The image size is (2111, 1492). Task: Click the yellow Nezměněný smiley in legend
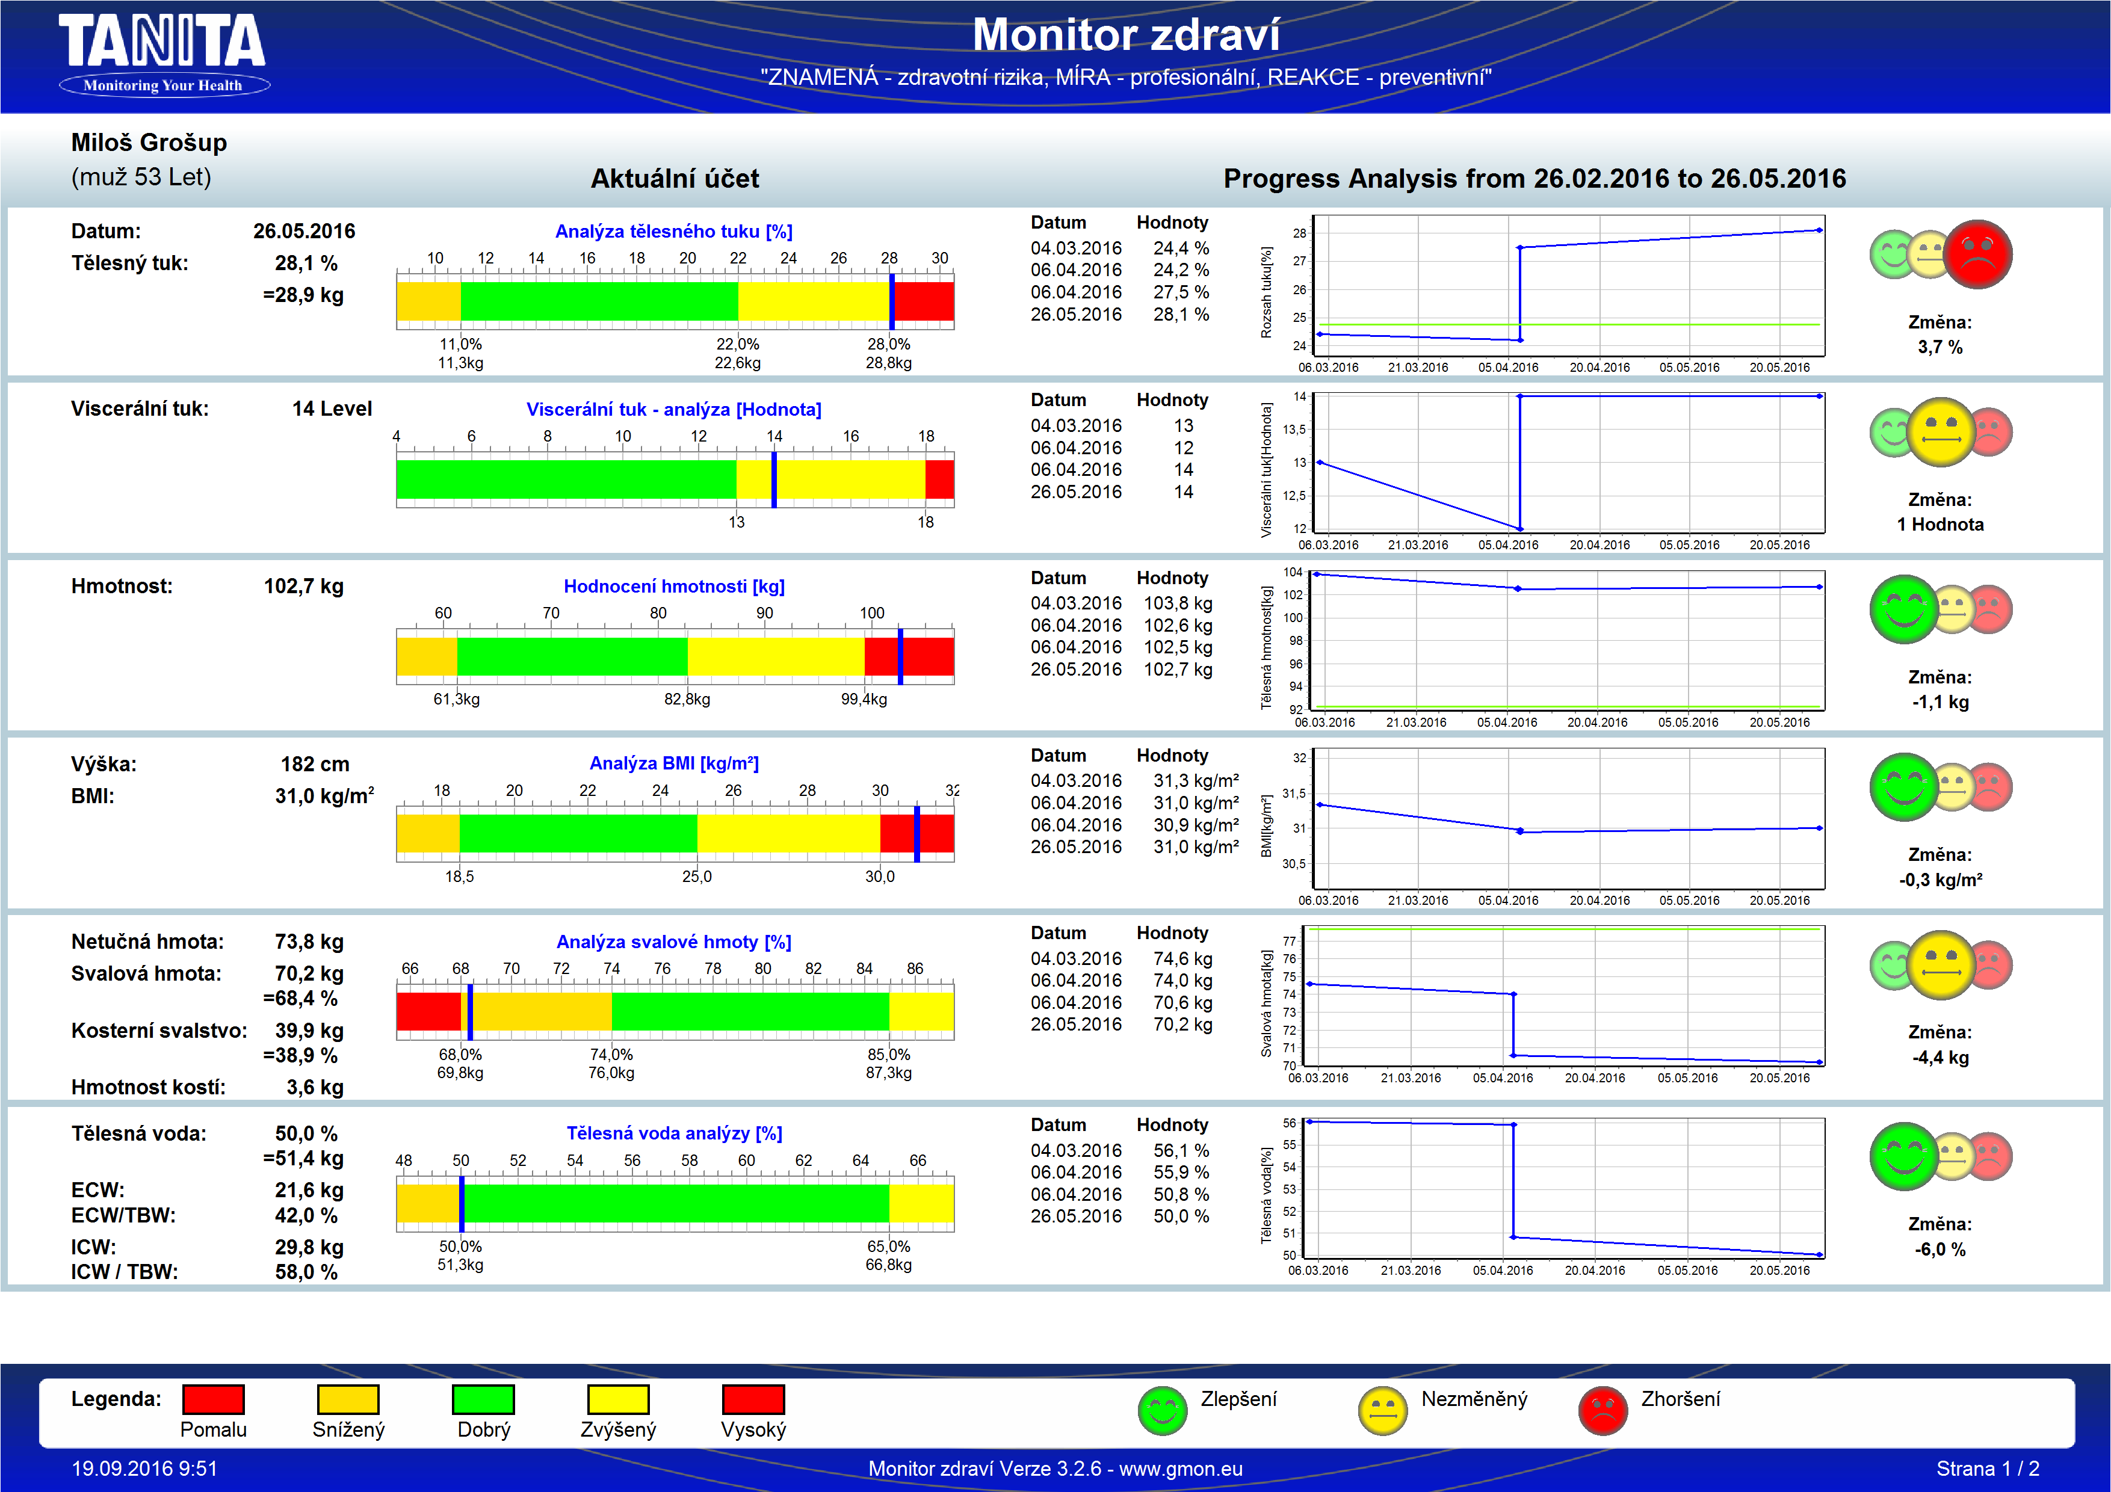(x=1383, y=1410)
